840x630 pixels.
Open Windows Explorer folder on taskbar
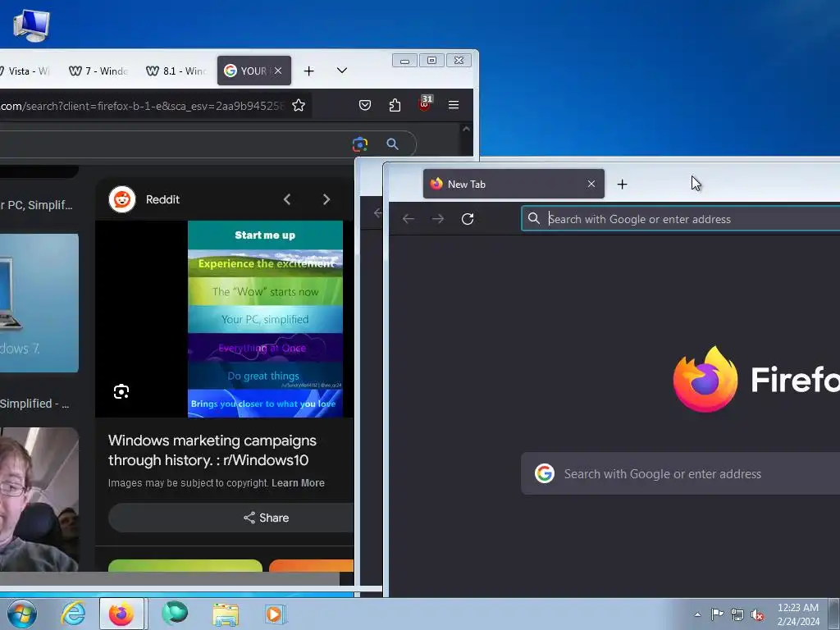[226, 614]
